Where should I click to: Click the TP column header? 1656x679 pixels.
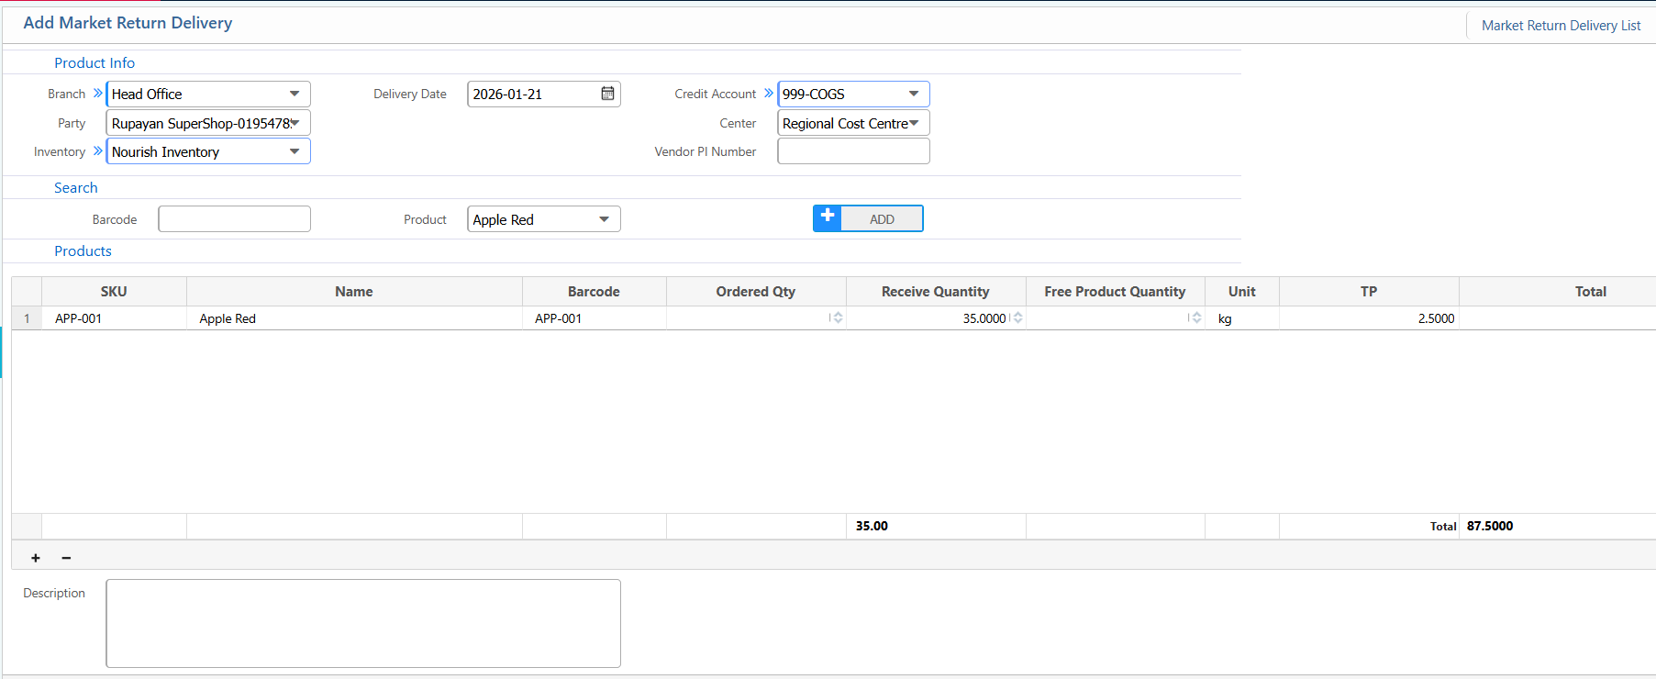point(1369,292)
